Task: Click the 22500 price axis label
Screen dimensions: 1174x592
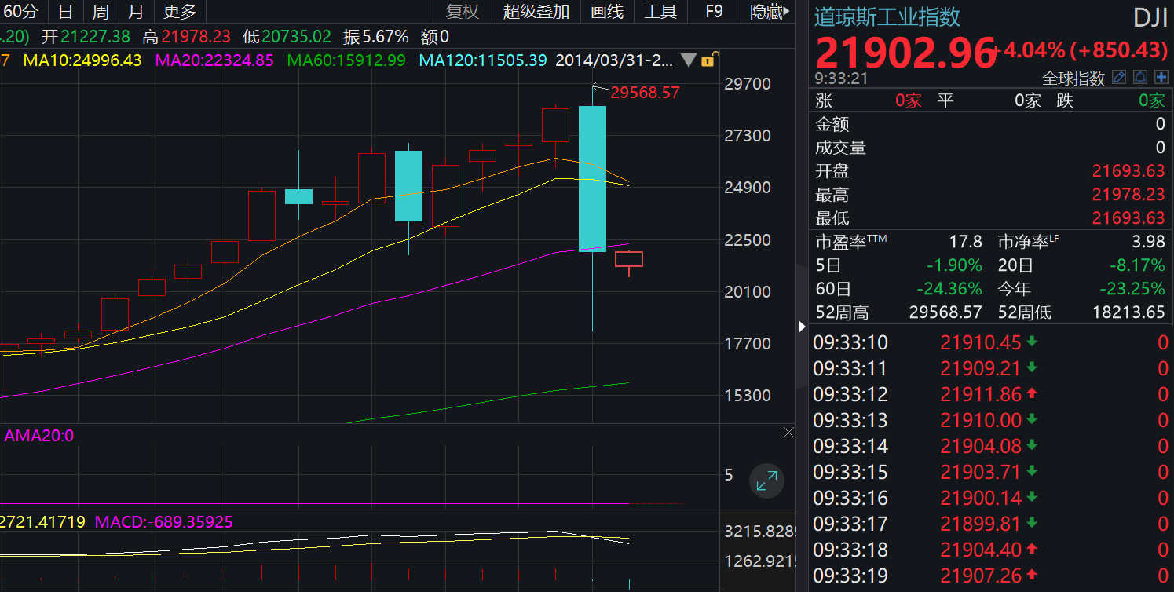Action: (748, 239)
